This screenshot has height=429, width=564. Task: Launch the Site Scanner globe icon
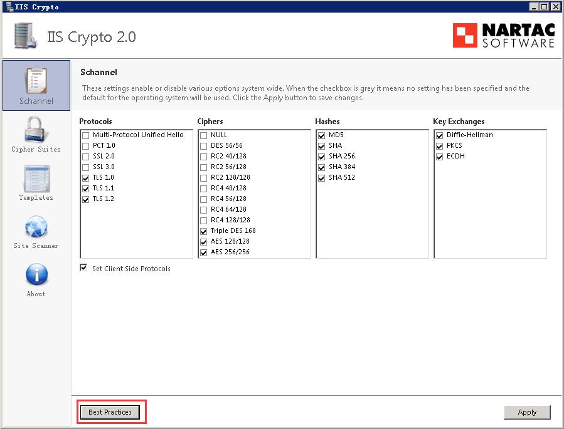[36, 227]
